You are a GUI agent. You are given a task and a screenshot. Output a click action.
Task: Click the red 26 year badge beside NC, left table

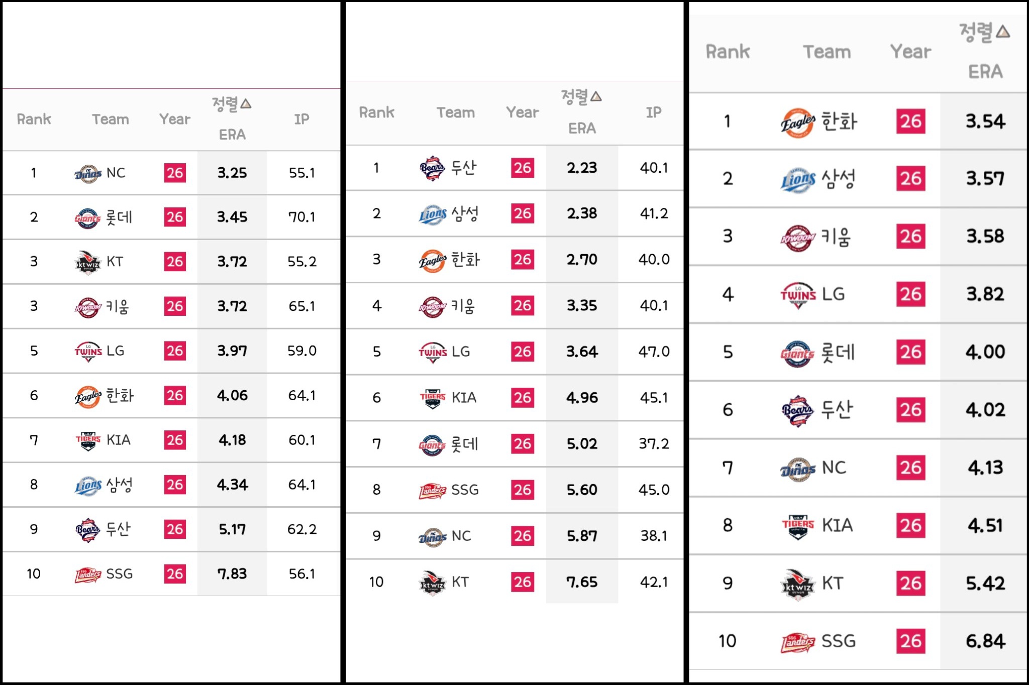click(x=175, y=173)
